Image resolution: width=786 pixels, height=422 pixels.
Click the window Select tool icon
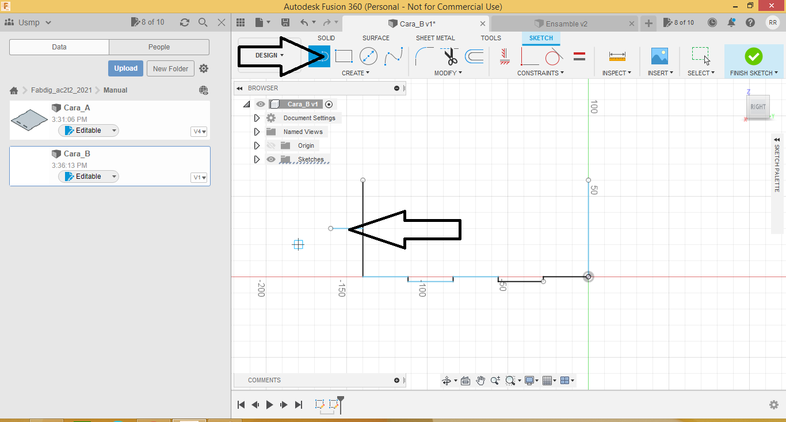(701, 56)
